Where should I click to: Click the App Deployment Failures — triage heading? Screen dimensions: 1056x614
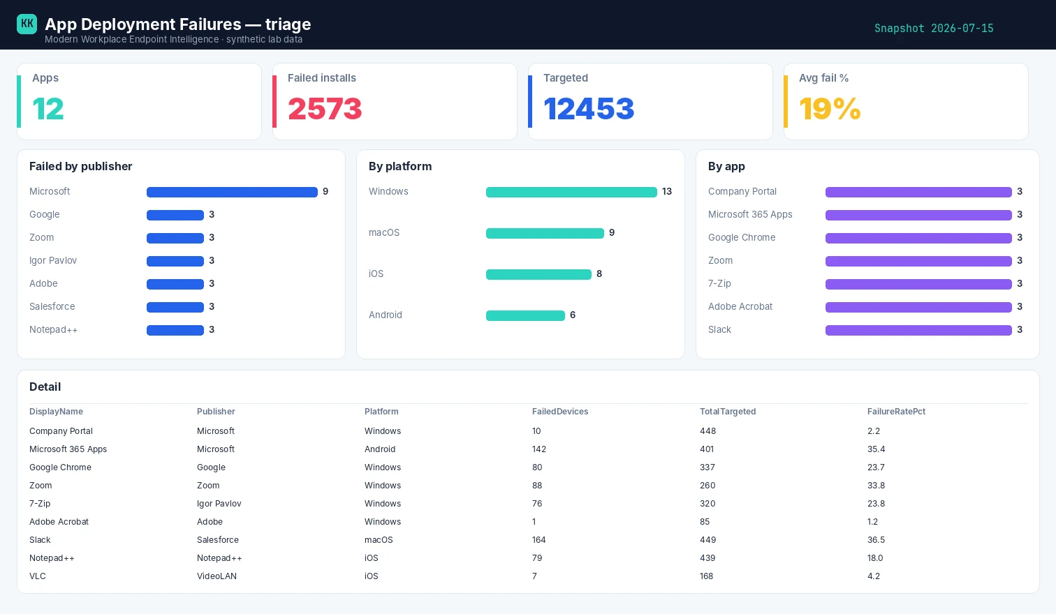pos(178,24)
